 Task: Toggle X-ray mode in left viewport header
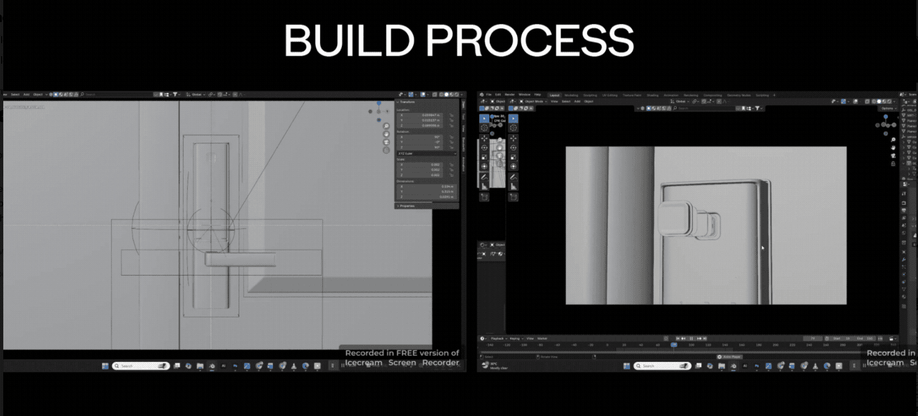coord(435,95)
